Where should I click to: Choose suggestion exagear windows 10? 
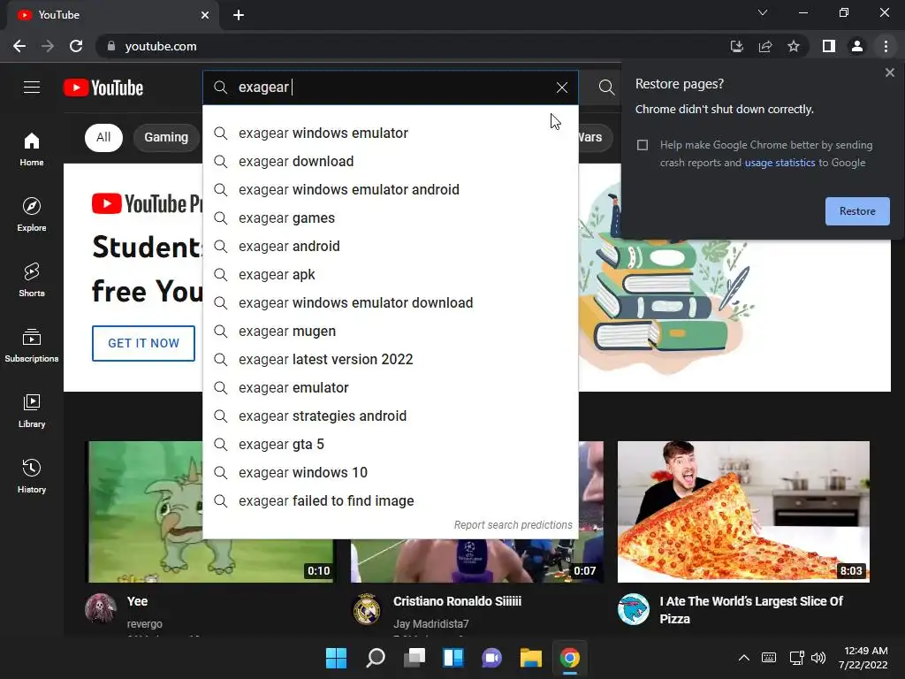coord(390,472)
